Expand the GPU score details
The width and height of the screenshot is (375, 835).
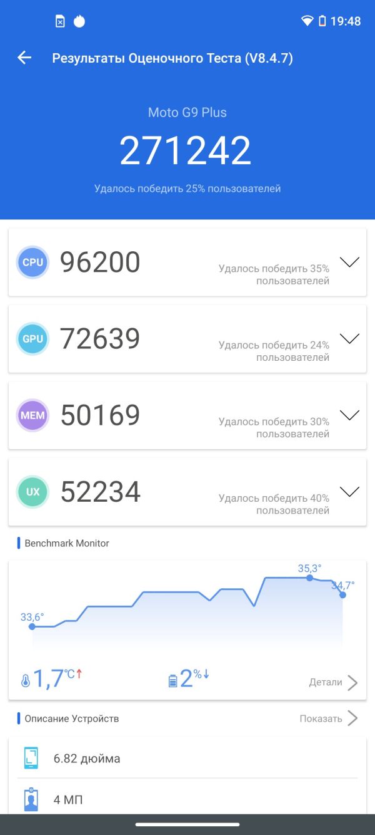tap(349, 339)
